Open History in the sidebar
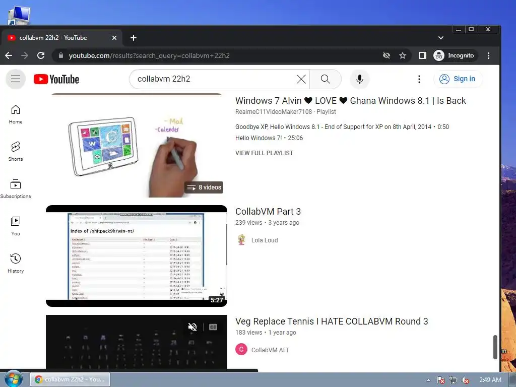The image size is (516, 387). pos(16,264)
